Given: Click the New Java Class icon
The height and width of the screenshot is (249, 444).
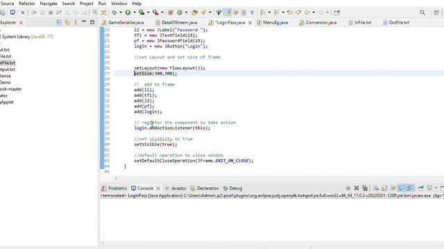Looking at the screenshot, I should pos(180,12).
